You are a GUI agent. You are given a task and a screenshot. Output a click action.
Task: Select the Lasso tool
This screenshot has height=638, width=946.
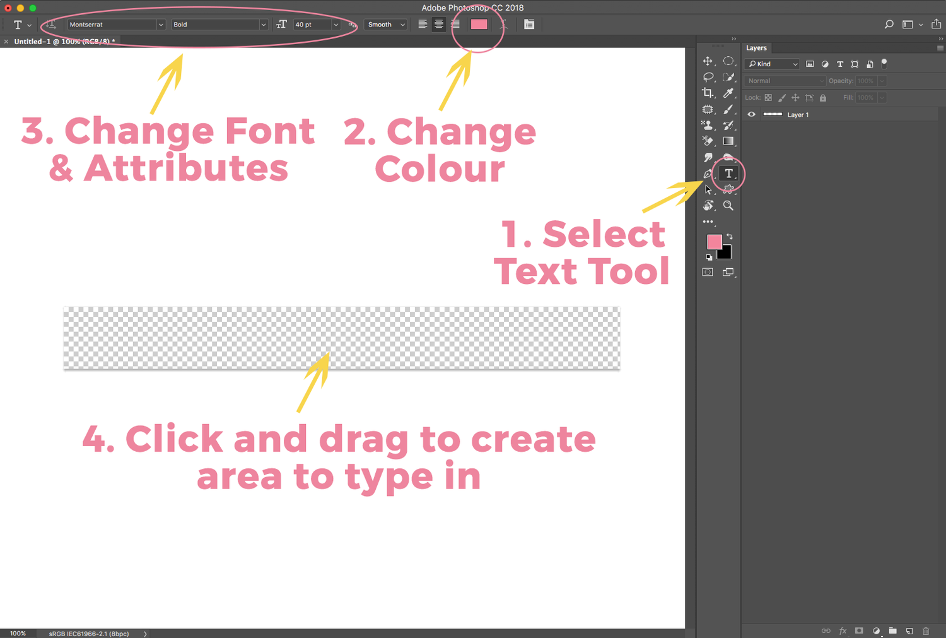pos(708,77)
